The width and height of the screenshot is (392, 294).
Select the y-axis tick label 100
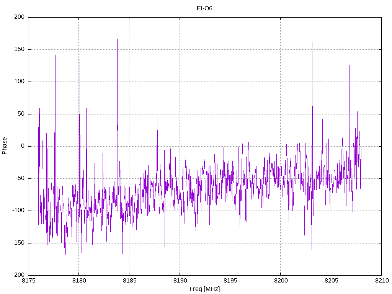tap(20, 82)
